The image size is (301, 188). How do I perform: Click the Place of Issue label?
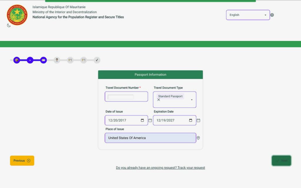(x=115, y=129)
